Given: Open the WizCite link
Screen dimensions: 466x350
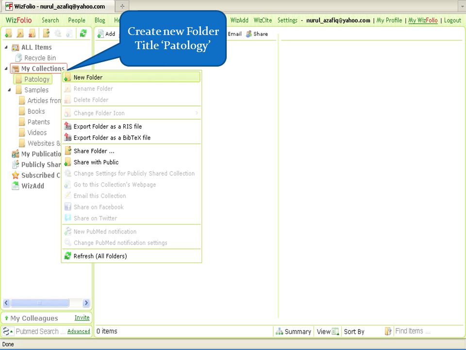Looking at the screenshot, I should [x=263, y=20].
